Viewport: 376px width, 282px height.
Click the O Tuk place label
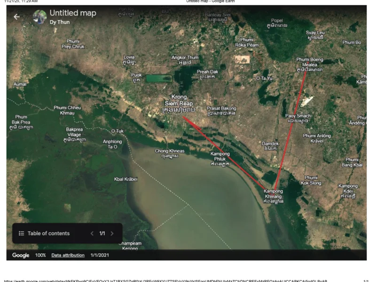[117, 131]
